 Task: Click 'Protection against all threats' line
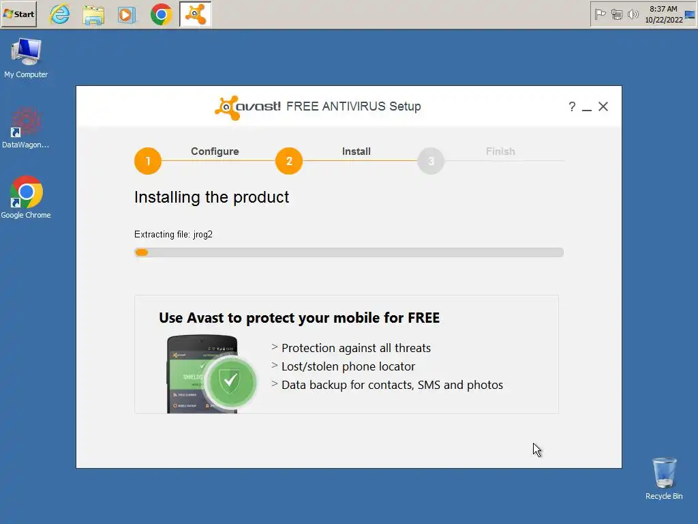[x=356, y=348]
